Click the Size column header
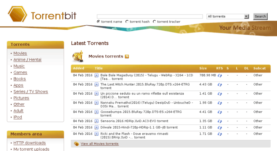The height and width of the screenshot is (151, 277). [203, 68]
